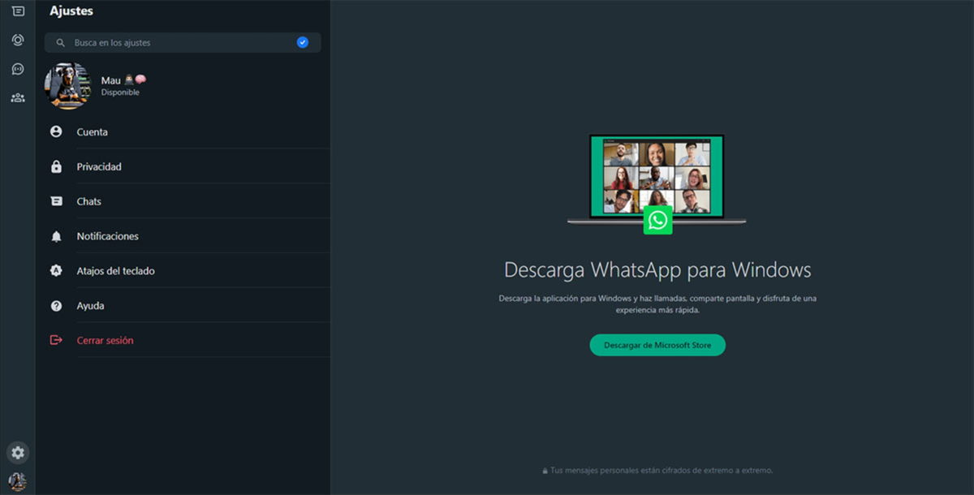The image size is (974, 495).
Task: Open the Chats list icon
Action: click(x=18, y=11)
